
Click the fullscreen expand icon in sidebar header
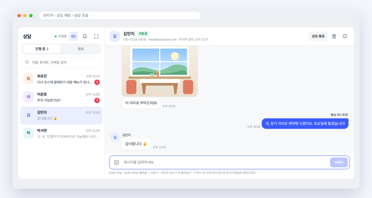pyautogui.click(x=96, y=36)
